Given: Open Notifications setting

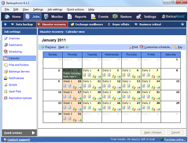Looking at the screenshot, I should click(x=16, y=78).
